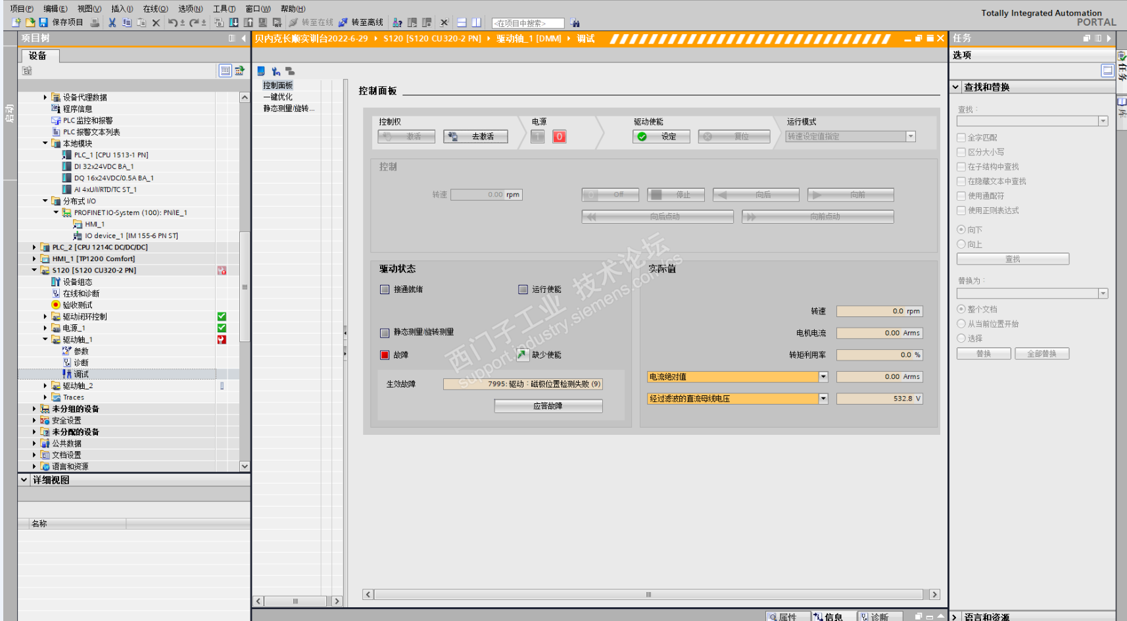
Task: Click the print icon in toolbar
Action: tap(95, 22)
